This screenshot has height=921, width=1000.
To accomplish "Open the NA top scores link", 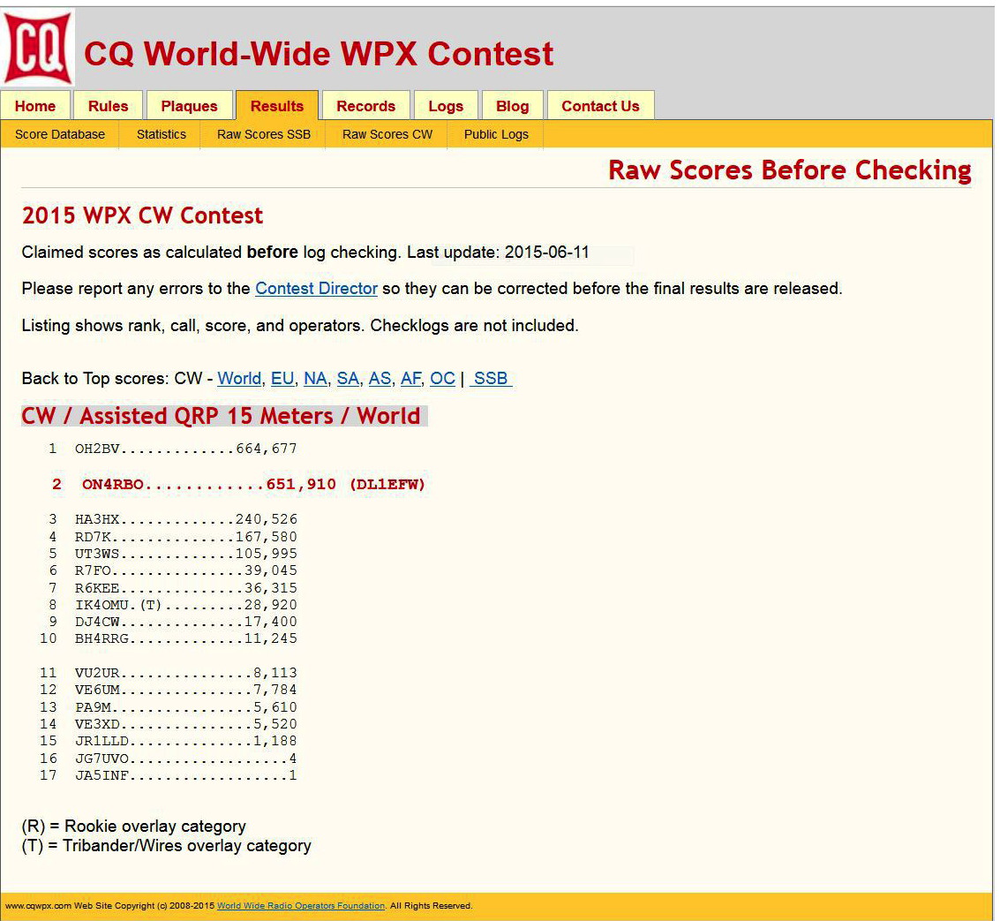I will tap(315, 379).
